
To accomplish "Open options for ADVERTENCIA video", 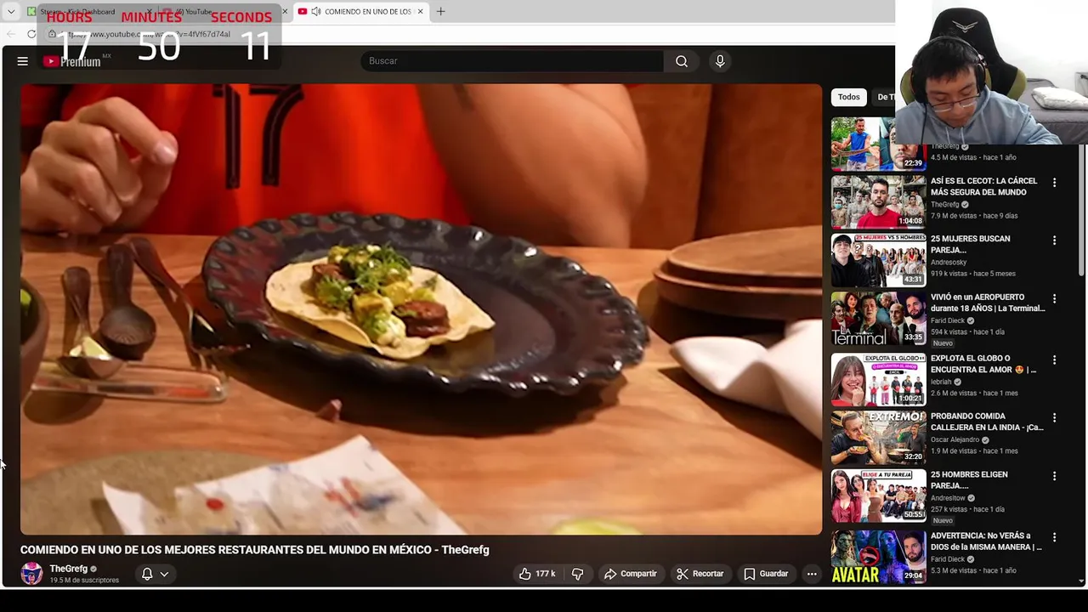I will (x=1055, y=537).
